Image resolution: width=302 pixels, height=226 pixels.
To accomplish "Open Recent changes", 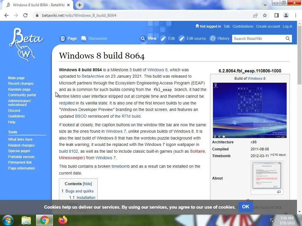I will pos(21,83).
